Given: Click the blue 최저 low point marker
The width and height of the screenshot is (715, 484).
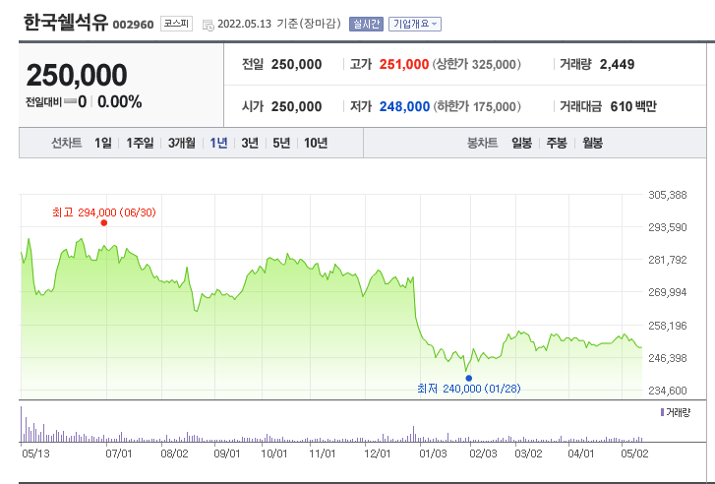Looking at the screenshot, I should (469, 378).
